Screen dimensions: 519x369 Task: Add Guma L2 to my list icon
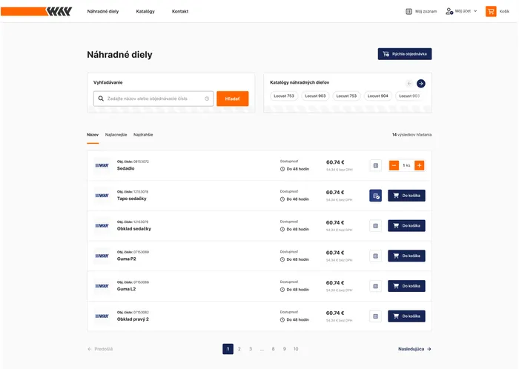point(376,286)
